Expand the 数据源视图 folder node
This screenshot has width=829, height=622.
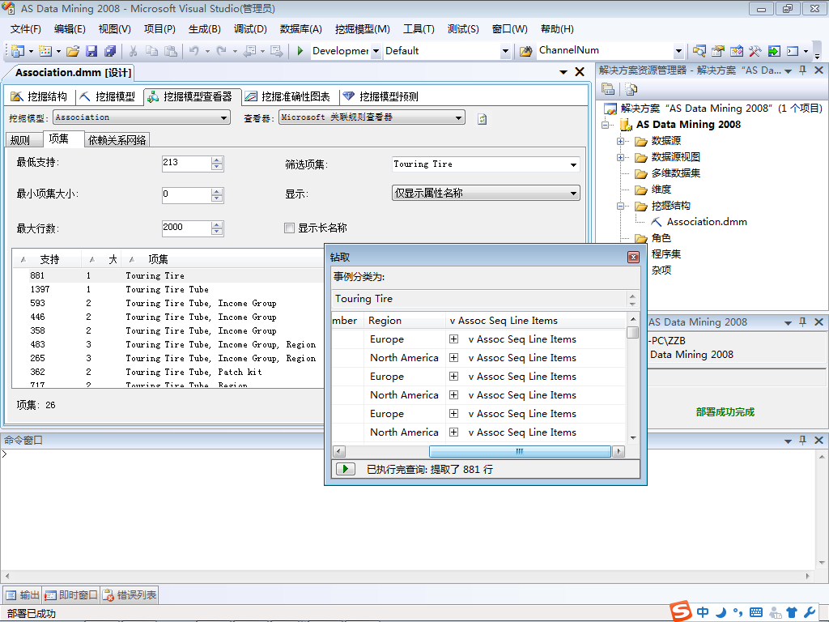pyautogui.click(x=620, y=158)
